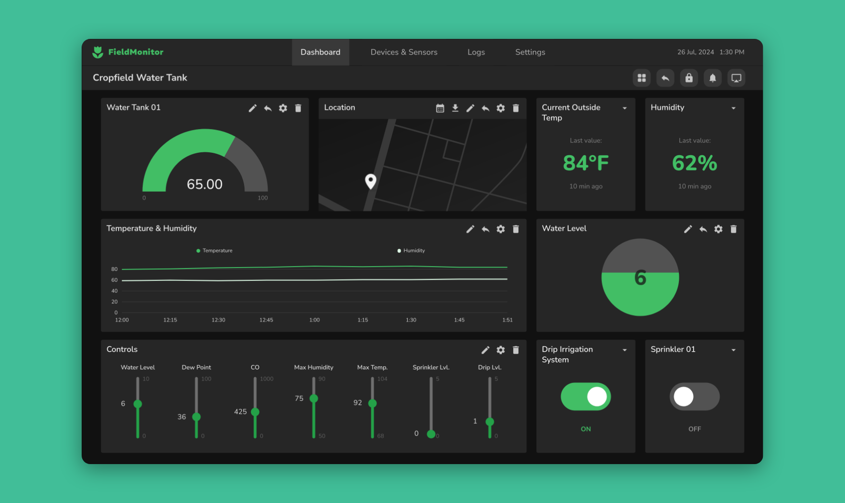
Task: Download Location widget data
Action: click(x=455, y=108)
